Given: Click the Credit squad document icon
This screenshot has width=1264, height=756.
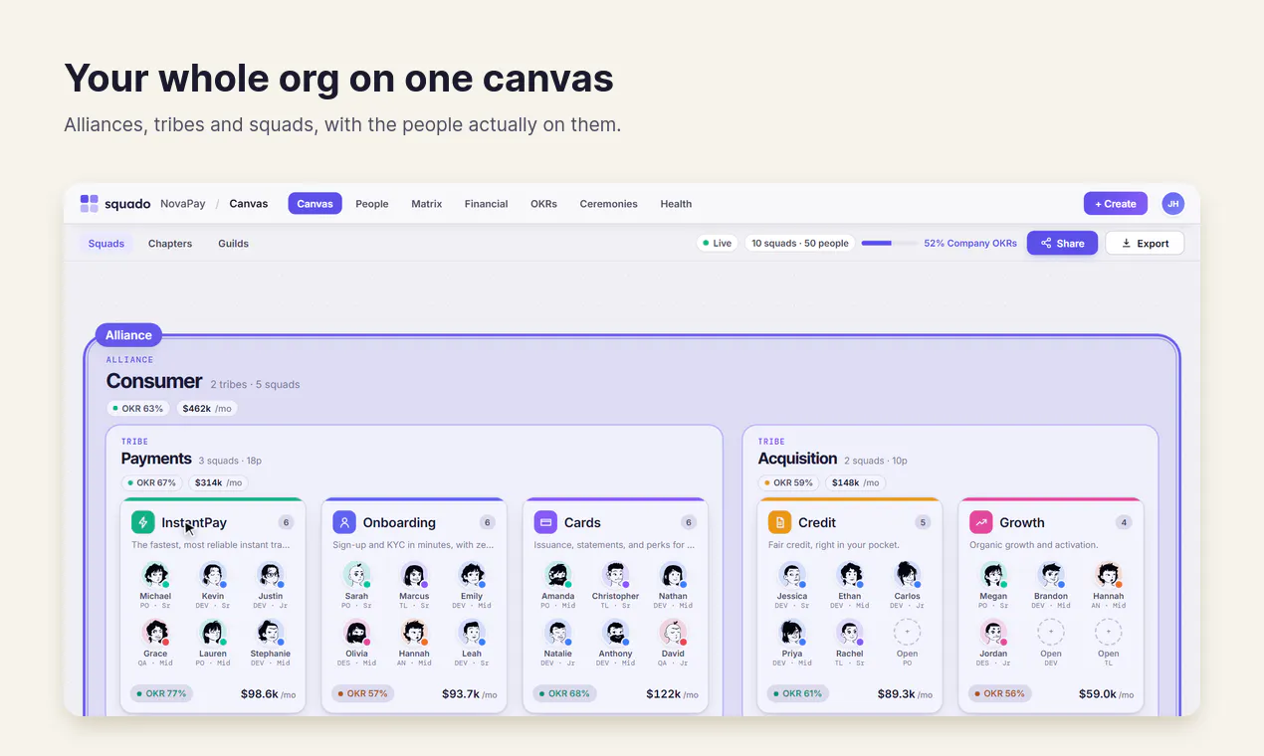Looking at the screenshot, I should click(780, 522).
